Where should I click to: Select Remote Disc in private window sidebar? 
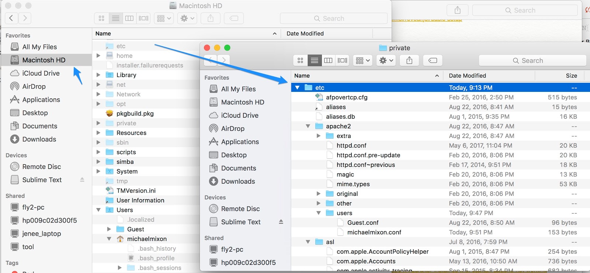240,209
